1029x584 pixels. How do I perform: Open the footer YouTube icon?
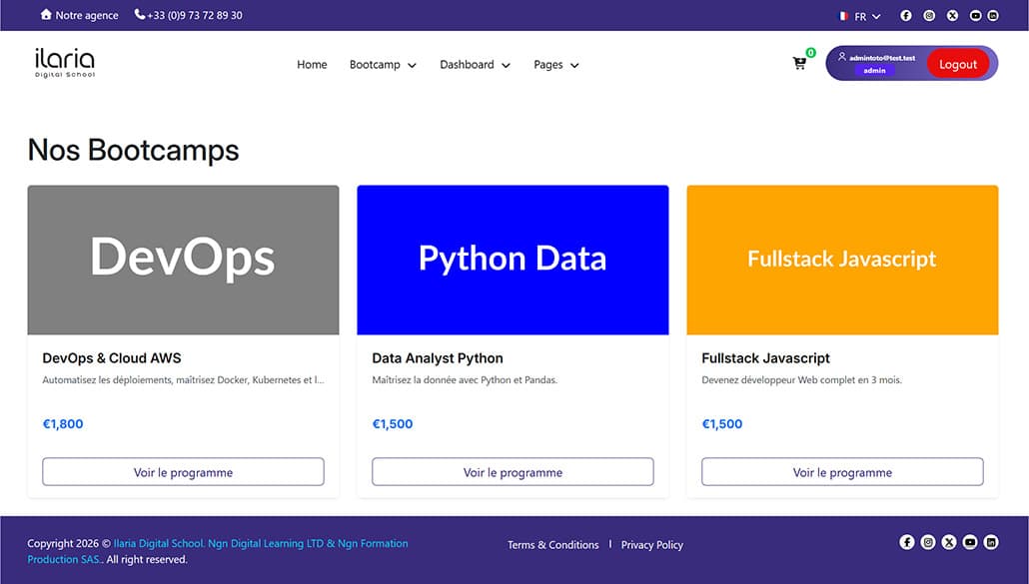[x=970, y=542]
